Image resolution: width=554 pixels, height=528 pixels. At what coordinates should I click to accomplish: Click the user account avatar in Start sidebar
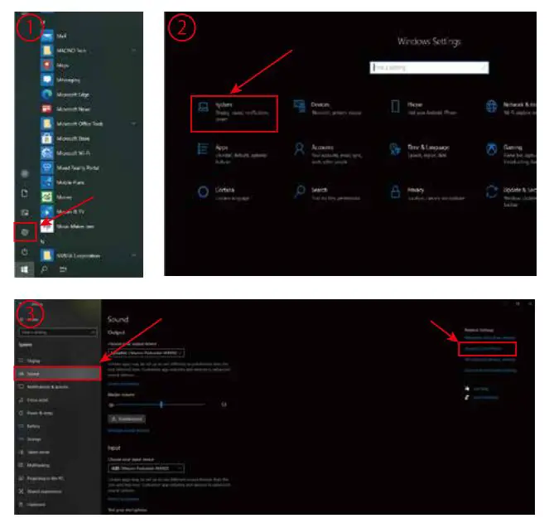[25, 173]
